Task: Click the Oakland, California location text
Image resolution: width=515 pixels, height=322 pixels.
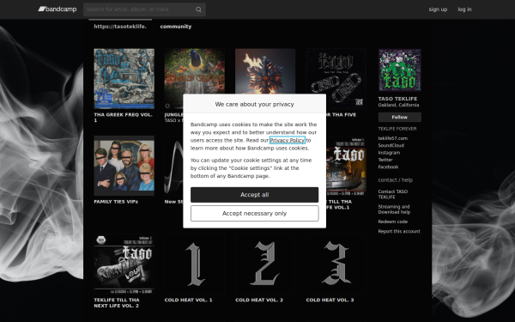Action: (398, 105)
